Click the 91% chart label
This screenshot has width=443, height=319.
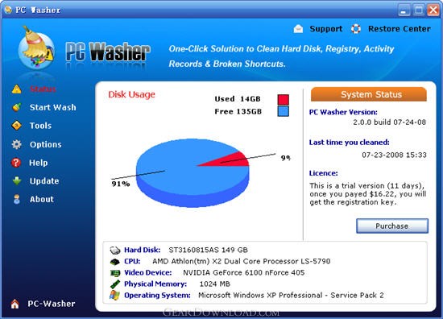[121, 184]
